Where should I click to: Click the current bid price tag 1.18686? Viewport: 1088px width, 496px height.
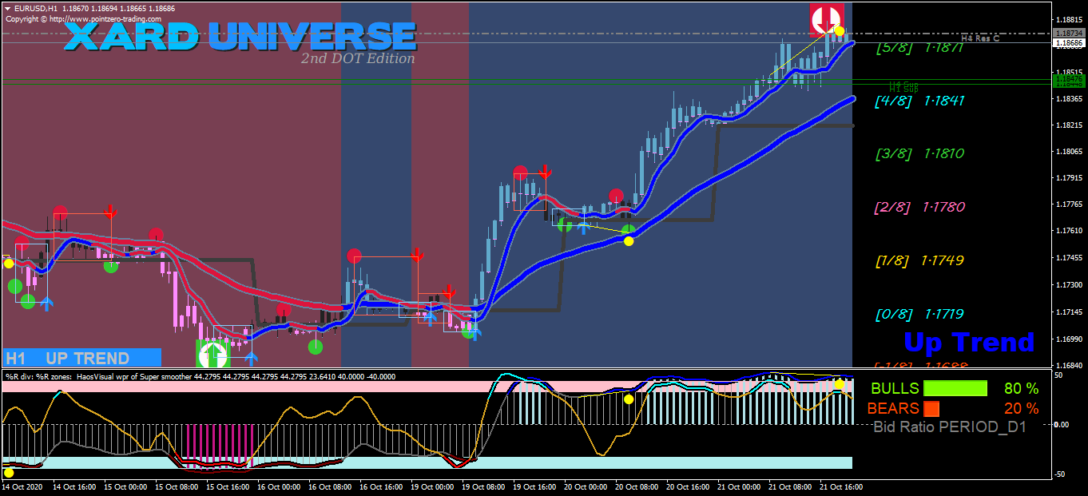[1068, 42]
